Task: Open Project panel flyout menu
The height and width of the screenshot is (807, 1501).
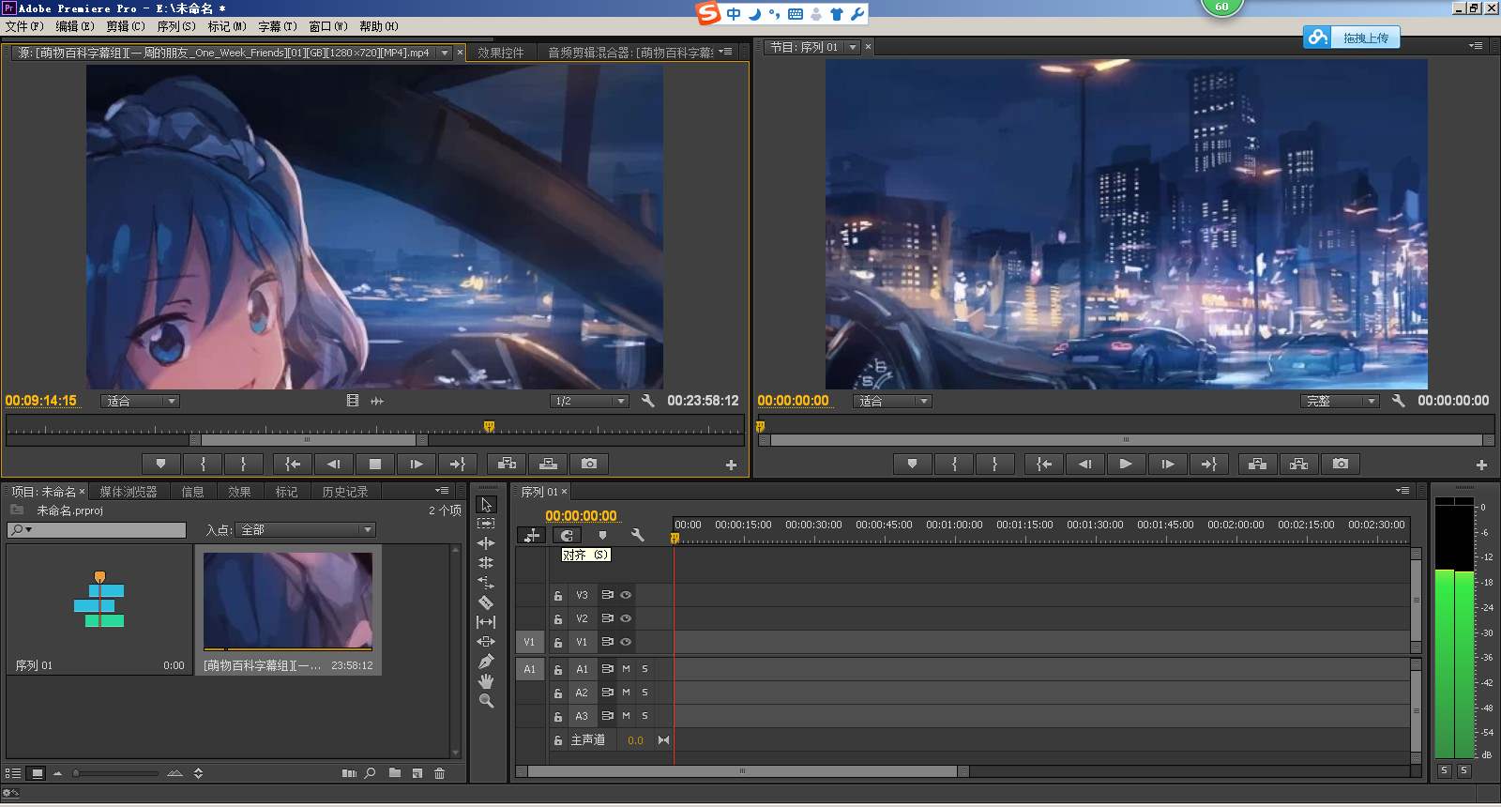Action: [442, 491]
